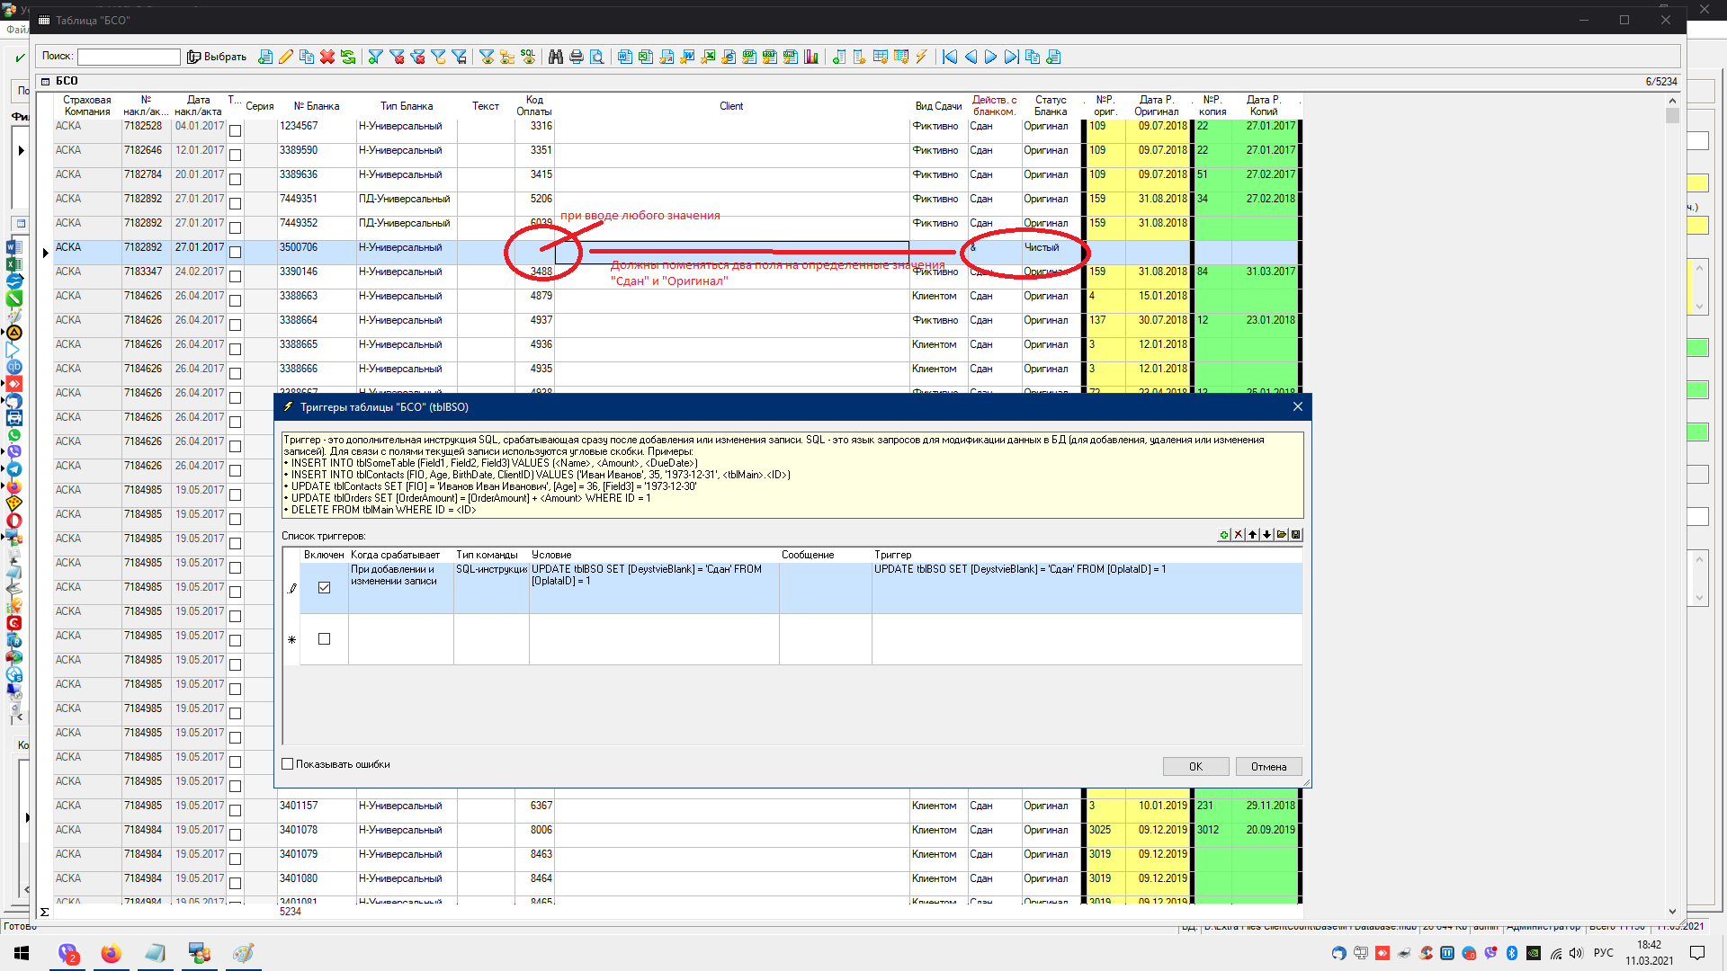Click into the Поиск search field
Screen dimensions: 1727x971
click(129, 57)
